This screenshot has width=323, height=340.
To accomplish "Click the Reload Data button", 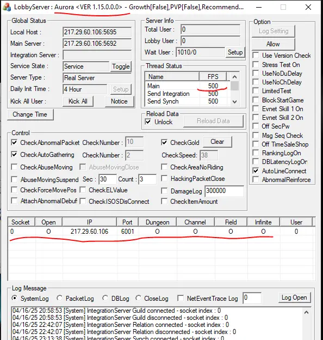I will pyautogui.click(x=213, y=121).
